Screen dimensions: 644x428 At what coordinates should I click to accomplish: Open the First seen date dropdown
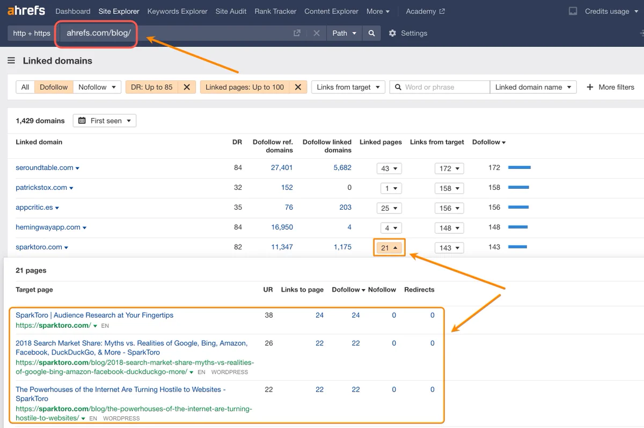105,121
